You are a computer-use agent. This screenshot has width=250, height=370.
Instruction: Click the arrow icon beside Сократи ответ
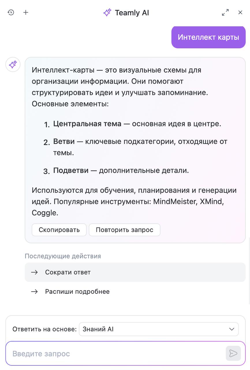tap(34, 272)
